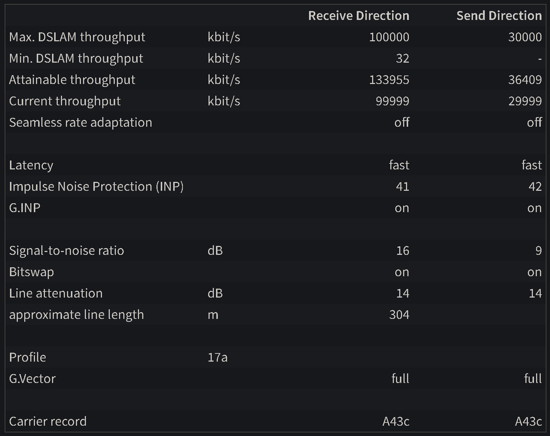Click line length value 304
The image size is (550, 436).
(x=399, y=315)
